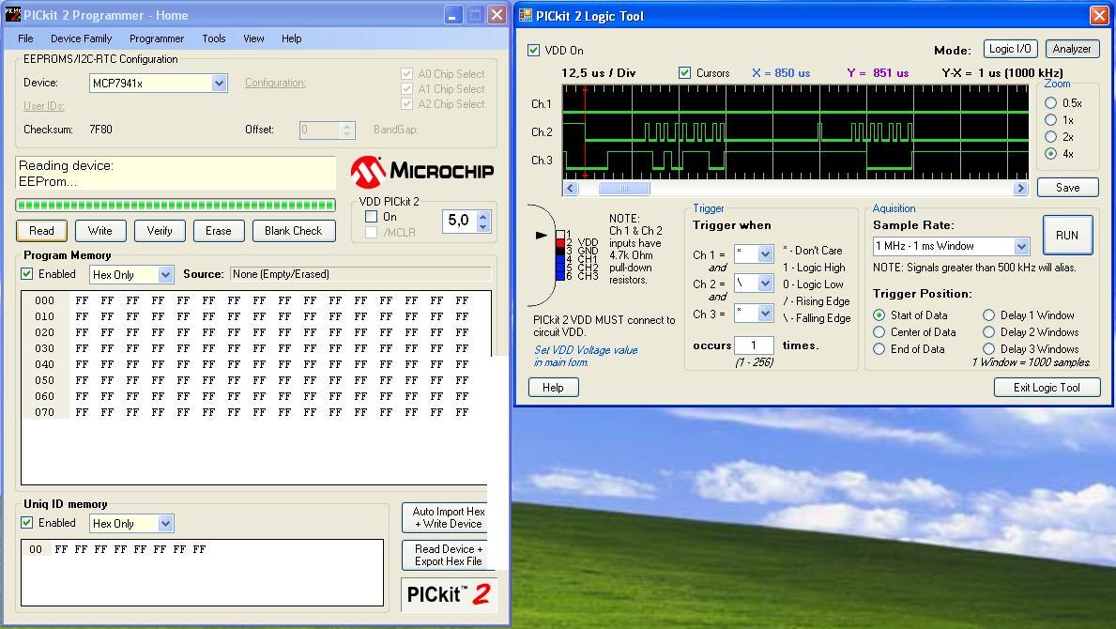Select the 4x zoom option
Image resolution: width=1116 pixels, height=629 pixels.
pos(1050,154)
